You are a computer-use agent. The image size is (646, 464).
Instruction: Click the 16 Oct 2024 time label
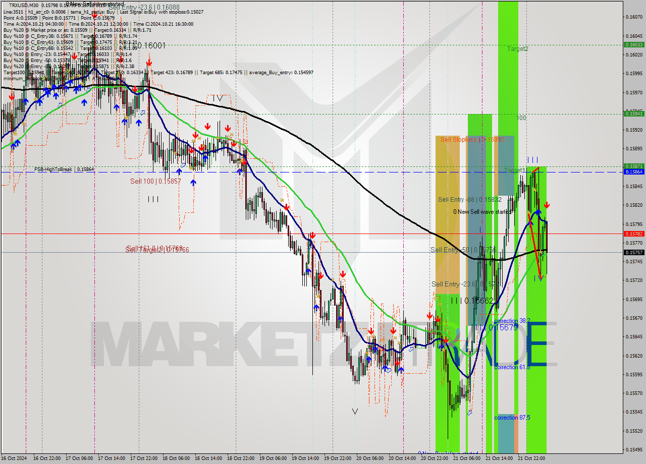(x=14, y=458)
